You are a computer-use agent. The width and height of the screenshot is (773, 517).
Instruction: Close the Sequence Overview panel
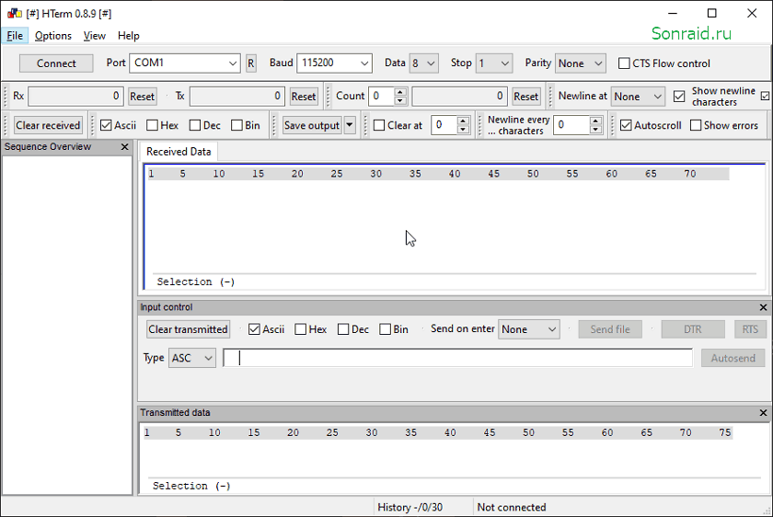[x=125, y=147]
